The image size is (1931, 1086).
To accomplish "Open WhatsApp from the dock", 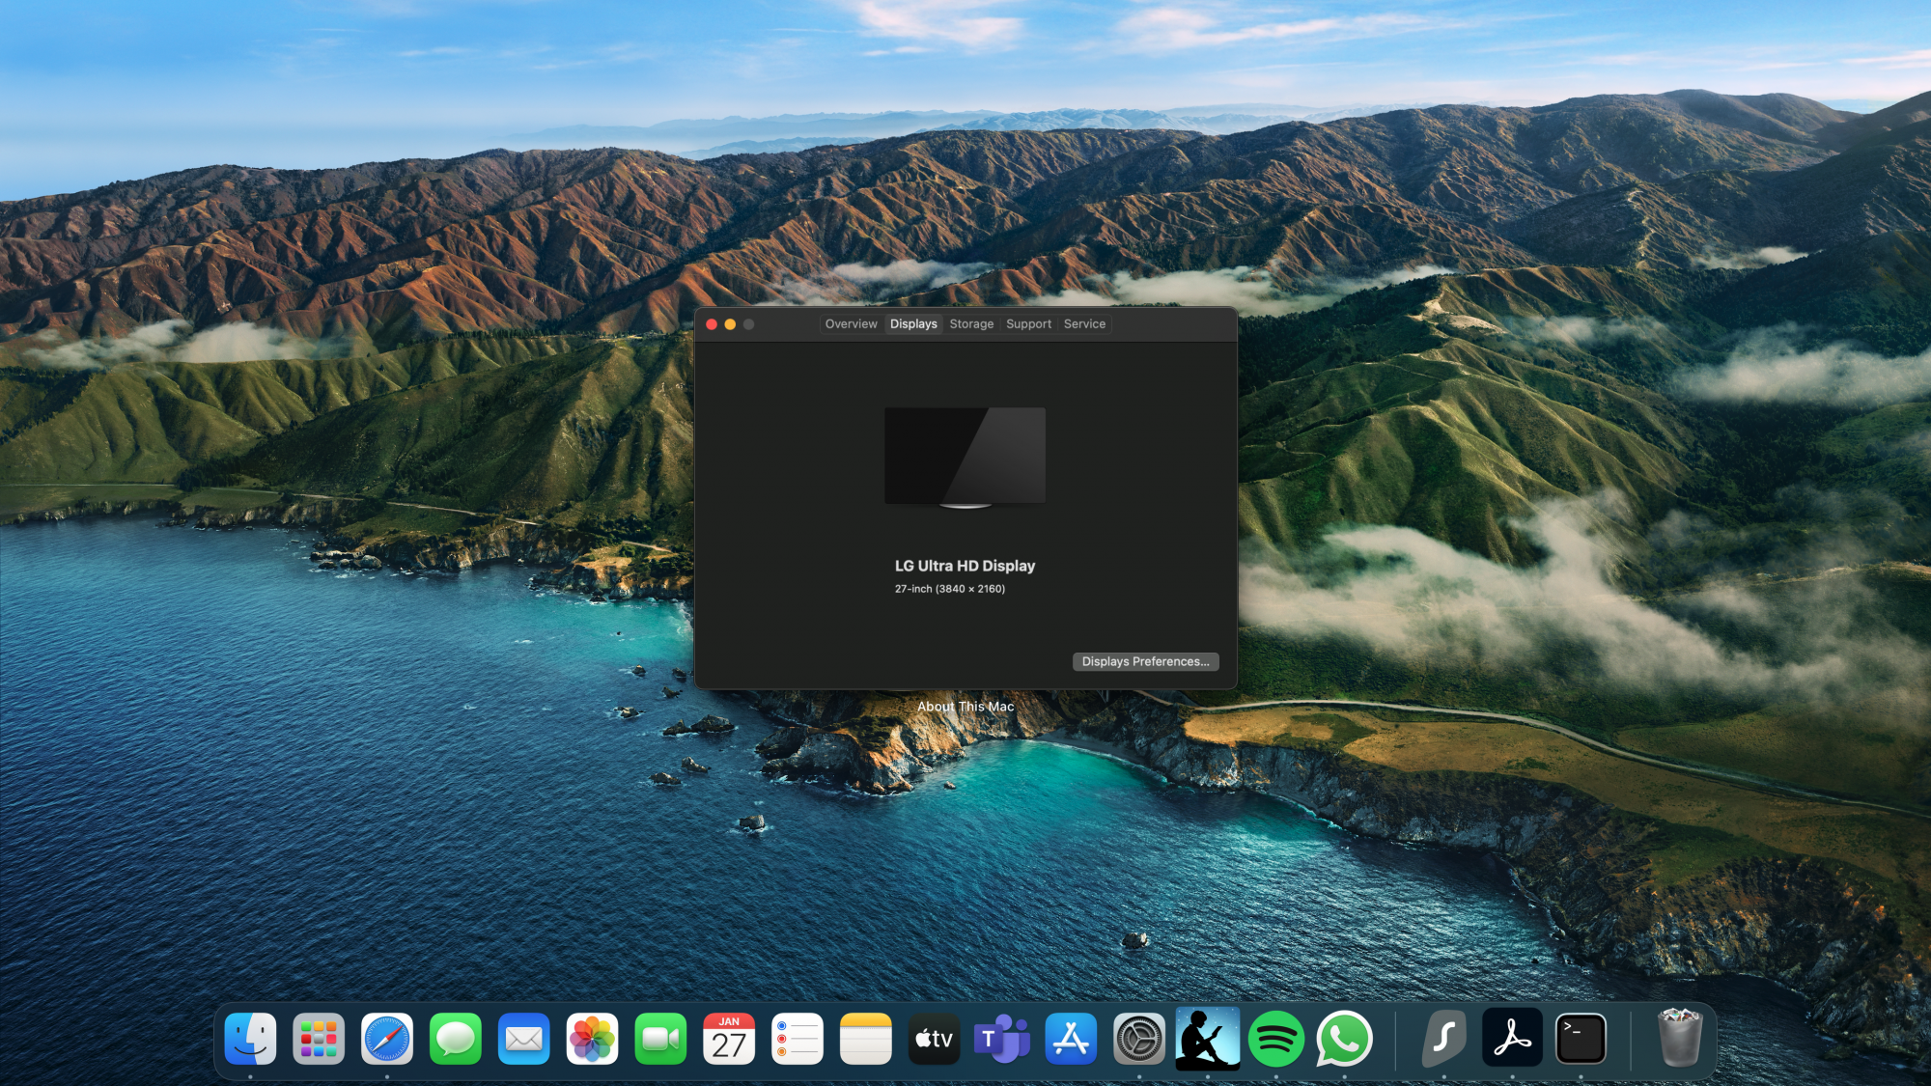I will 1344,1039.
